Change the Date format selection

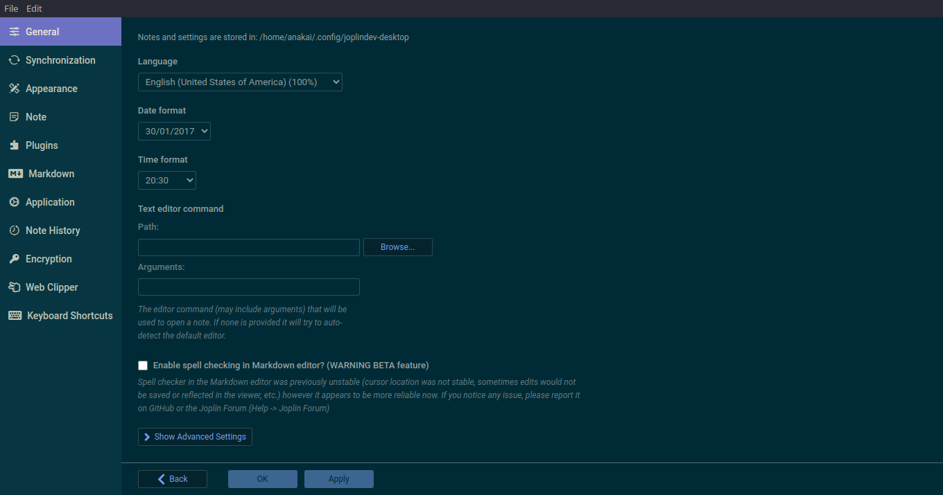[174, 131]
